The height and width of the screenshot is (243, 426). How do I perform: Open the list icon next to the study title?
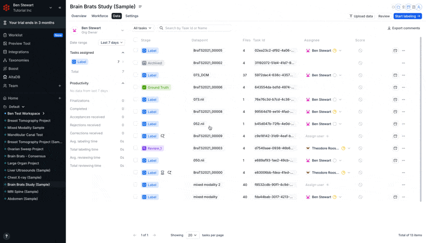140,6
